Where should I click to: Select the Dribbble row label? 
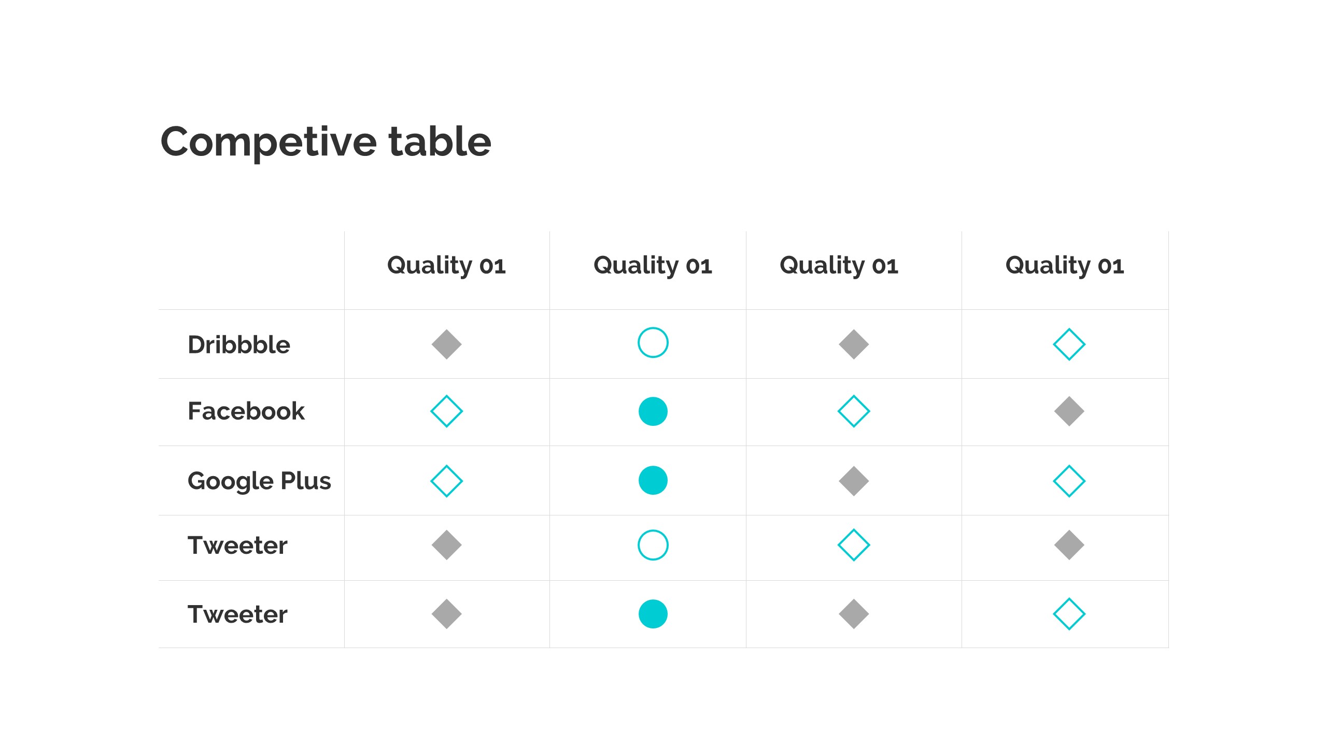(x=239, y=345)
